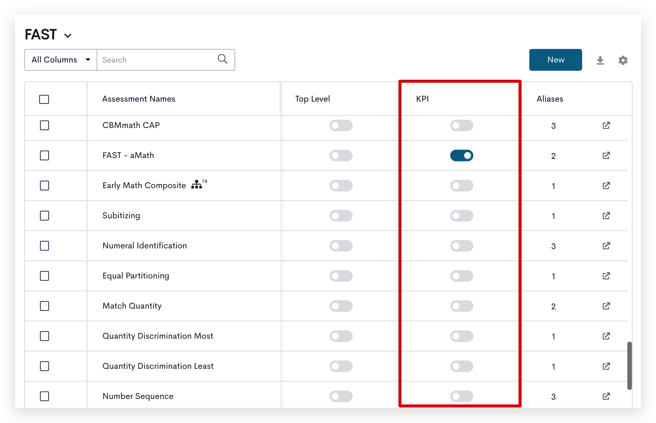The height and width of the screenshot is (423, 656).
Task: Enable Top Level toggle for Subitizing
Action: 341,216
